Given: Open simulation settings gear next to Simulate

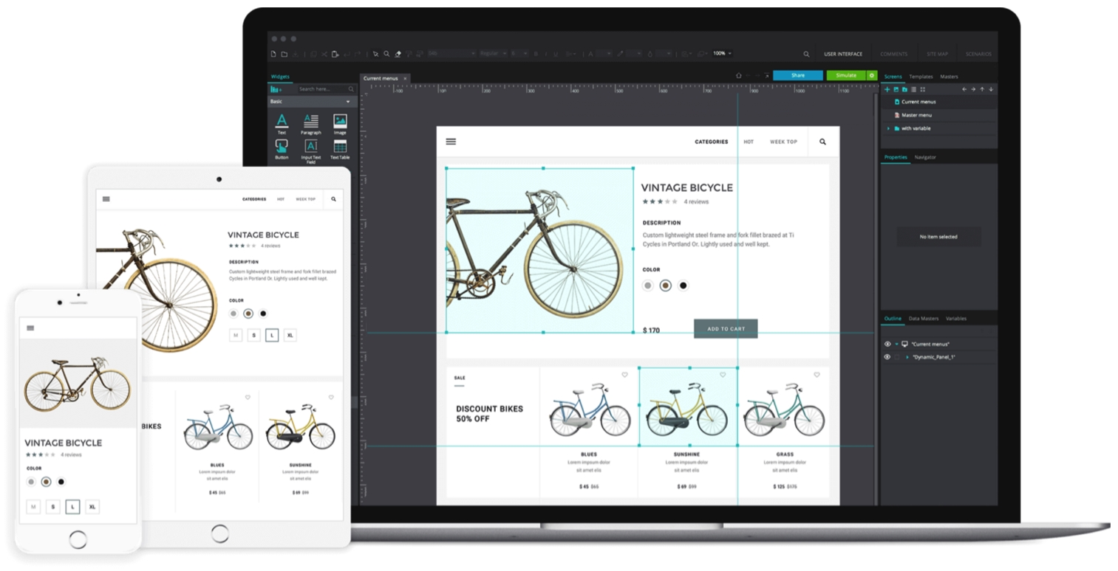Looking at the screenshot, I should (x=872, y=75).
